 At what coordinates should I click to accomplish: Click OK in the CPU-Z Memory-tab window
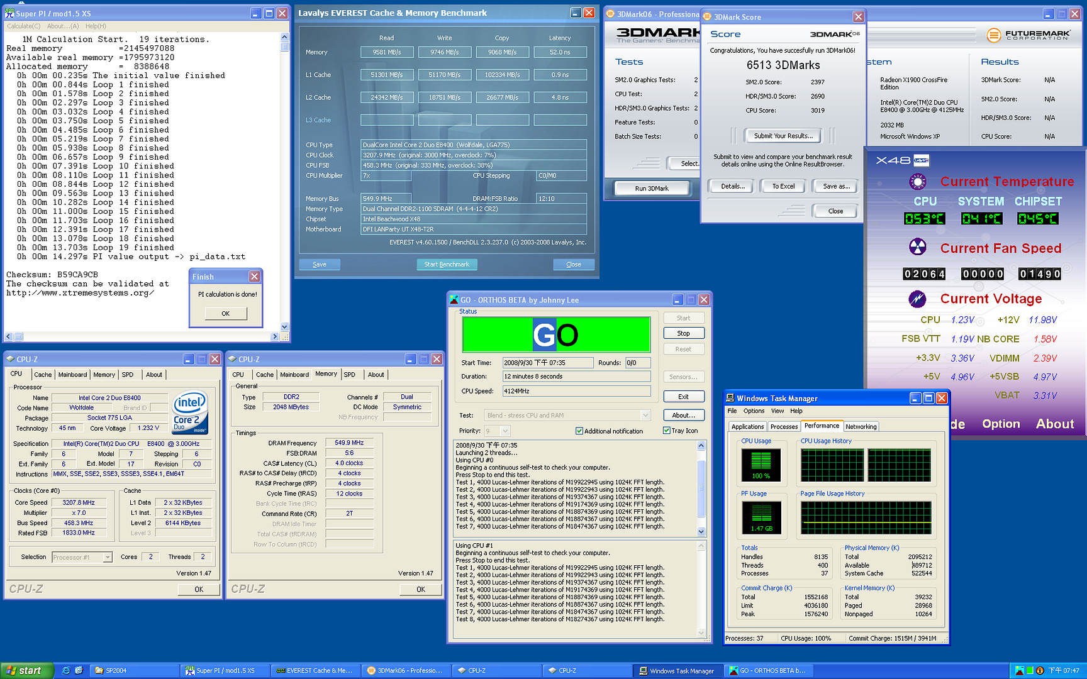(x=421, y=589)
